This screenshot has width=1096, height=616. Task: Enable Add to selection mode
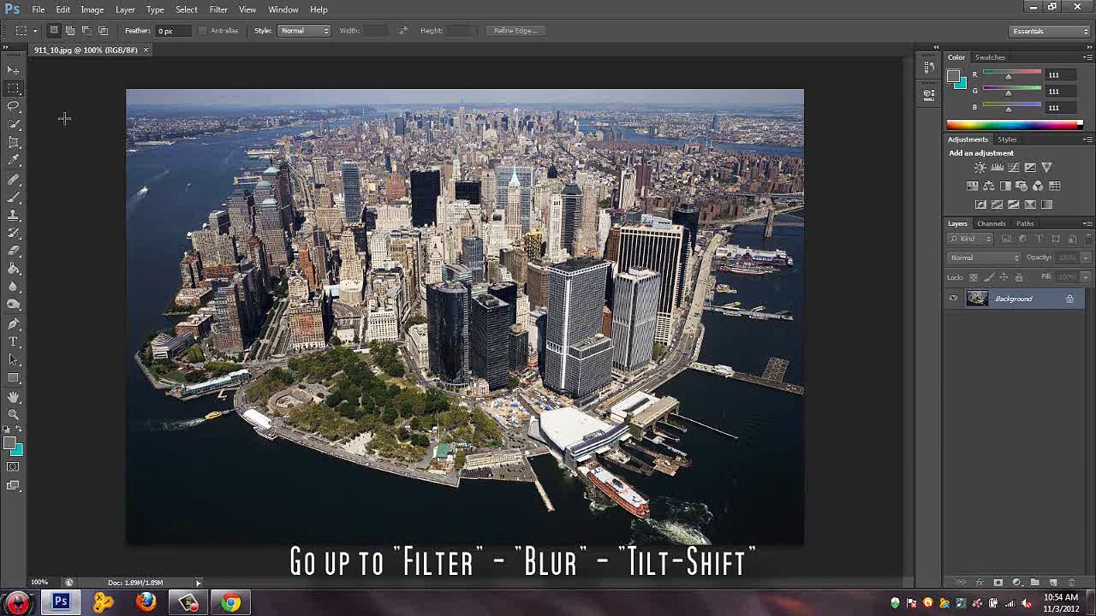pyautogui.click(x=70, y=31)
